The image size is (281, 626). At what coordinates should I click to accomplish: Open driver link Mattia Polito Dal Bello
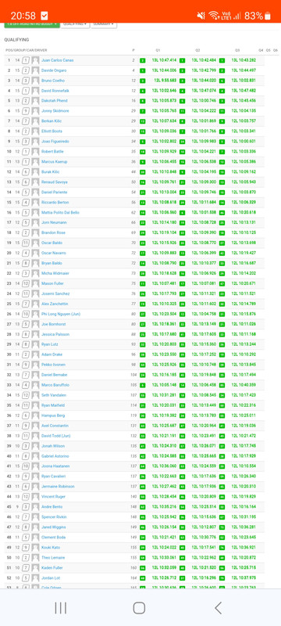[60, 212]
